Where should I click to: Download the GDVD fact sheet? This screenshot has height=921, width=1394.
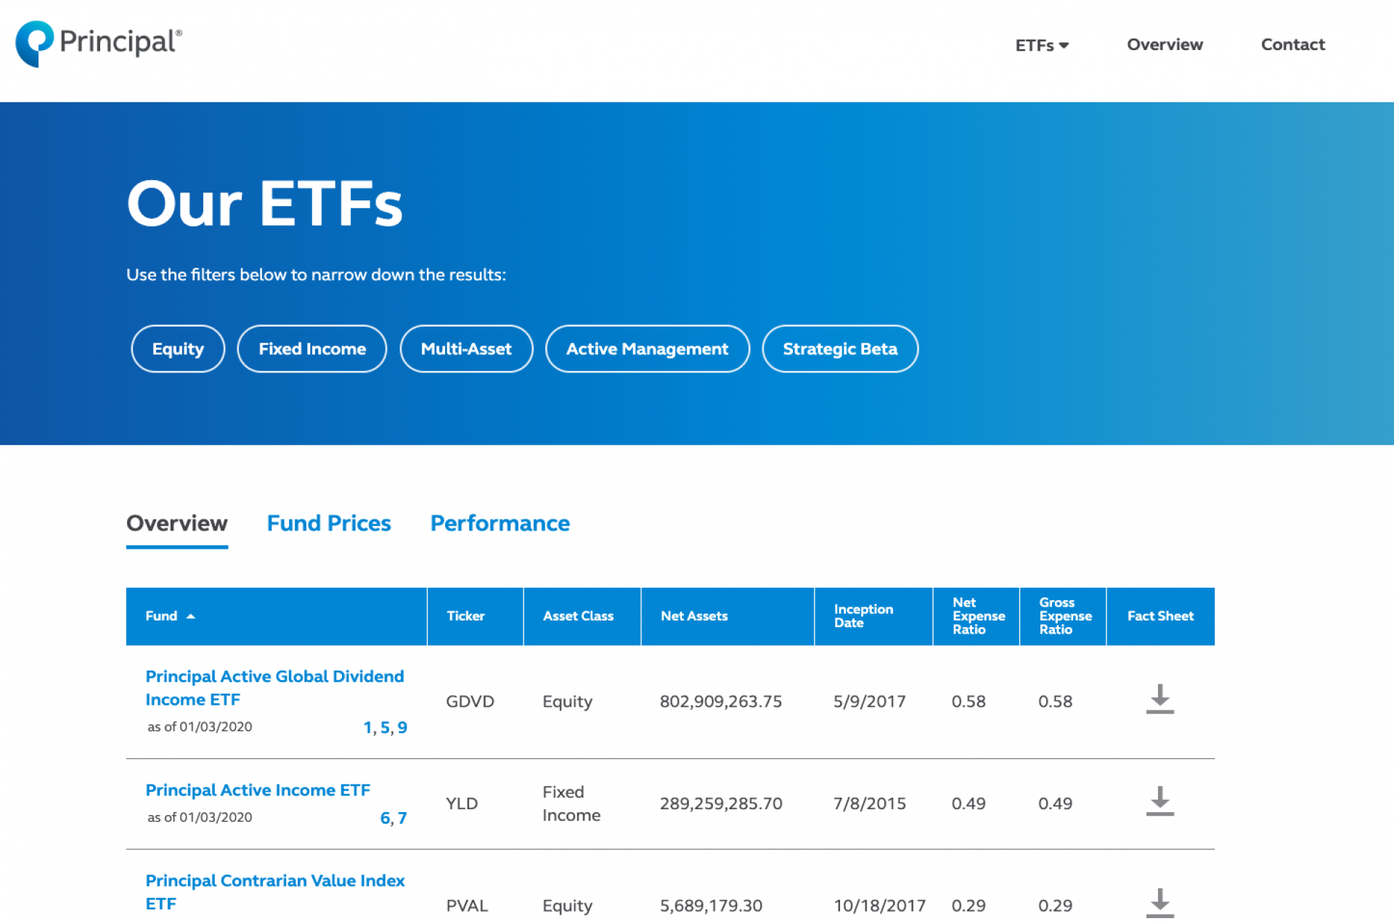coord(1159,699)
